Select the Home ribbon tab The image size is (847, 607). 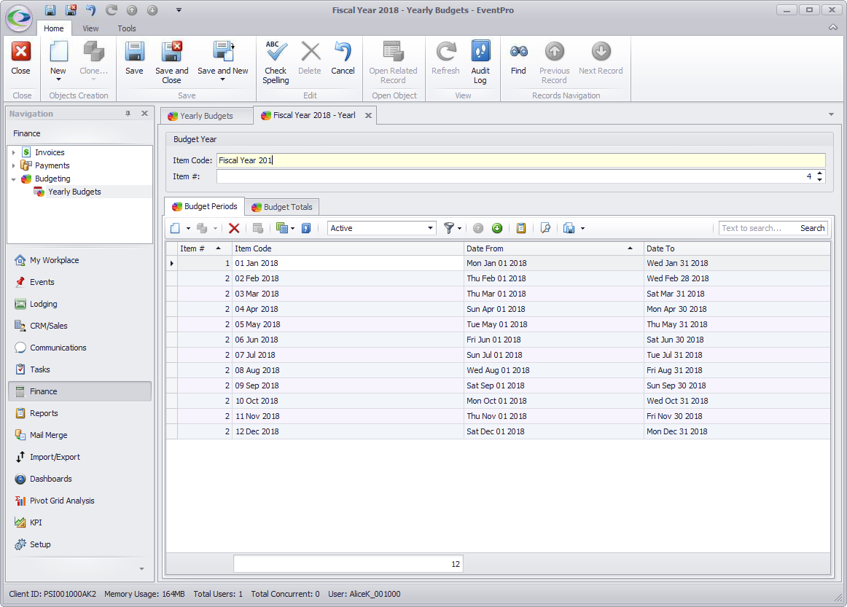pyautogui.click(x=53, y=28)
